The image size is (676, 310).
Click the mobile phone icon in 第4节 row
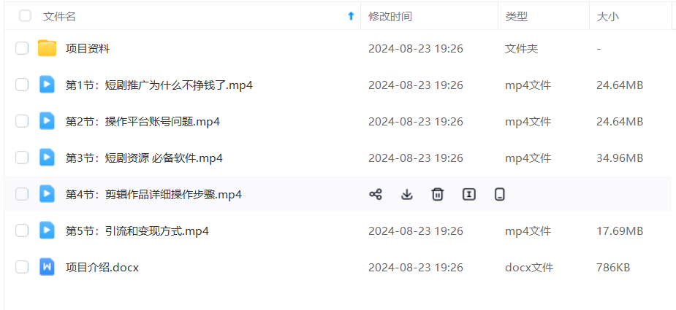pyautogui.click(x=500, y=195)
